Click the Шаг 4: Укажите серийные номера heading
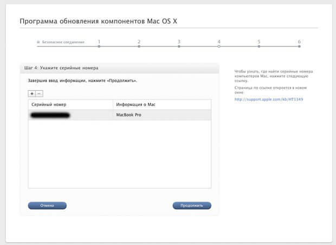Image resolution: width=336 pixels, height=245 pixels. click(x=61, y=68)
